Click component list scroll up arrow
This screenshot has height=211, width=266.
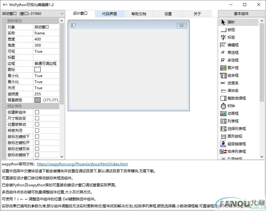click(262, 21)
